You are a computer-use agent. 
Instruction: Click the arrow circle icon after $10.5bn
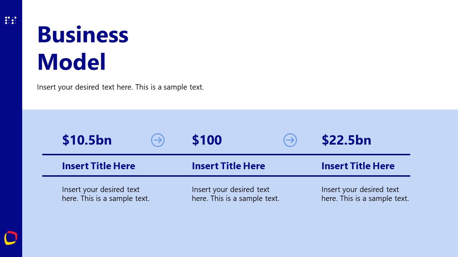(x=158, y=140)
